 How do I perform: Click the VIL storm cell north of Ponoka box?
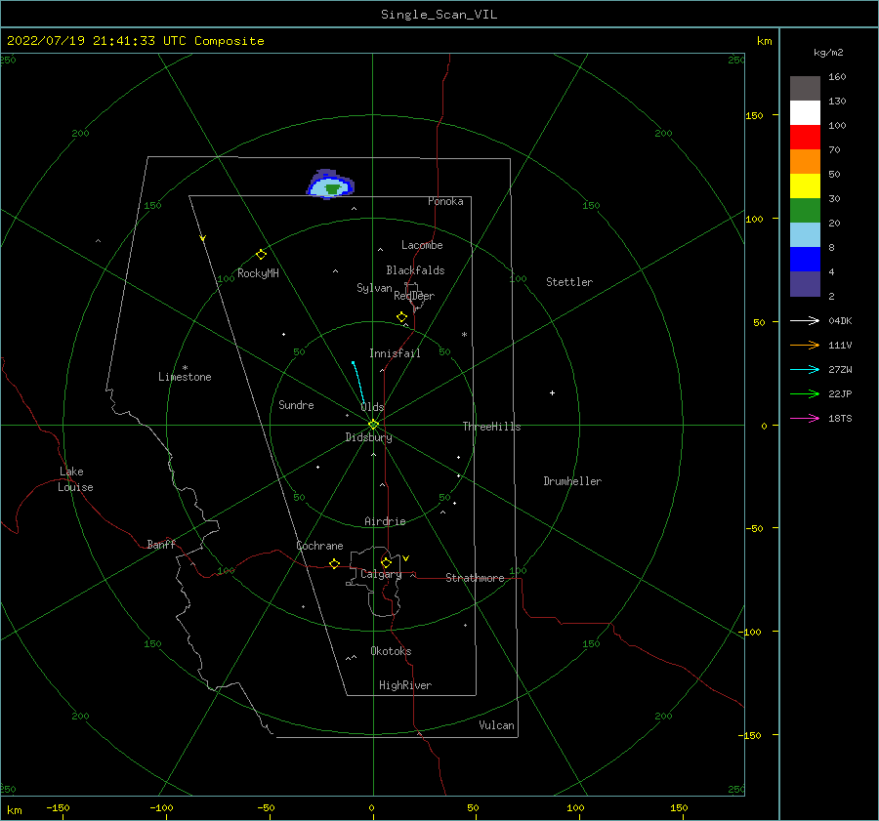click(x=331, y=185)
